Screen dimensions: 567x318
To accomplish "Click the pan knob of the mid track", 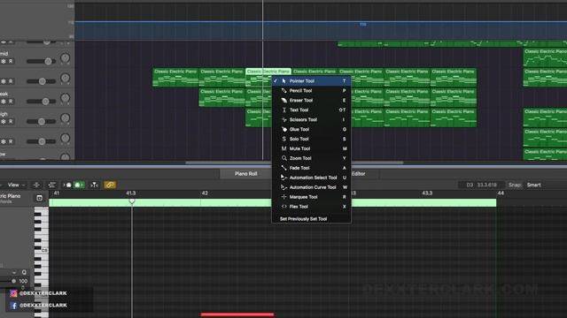I will coord(65,58).
